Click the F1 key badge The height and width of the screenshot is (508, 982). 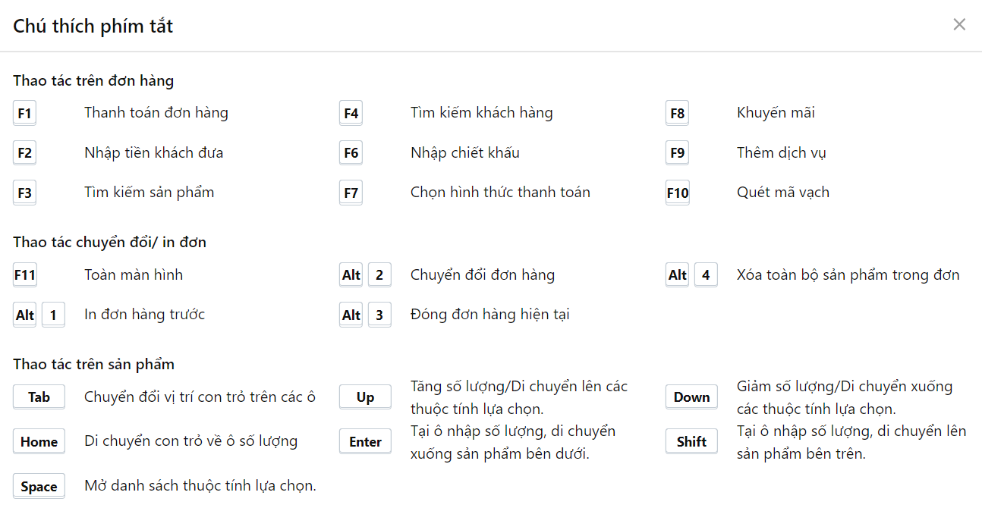click(x=24, y=114)
